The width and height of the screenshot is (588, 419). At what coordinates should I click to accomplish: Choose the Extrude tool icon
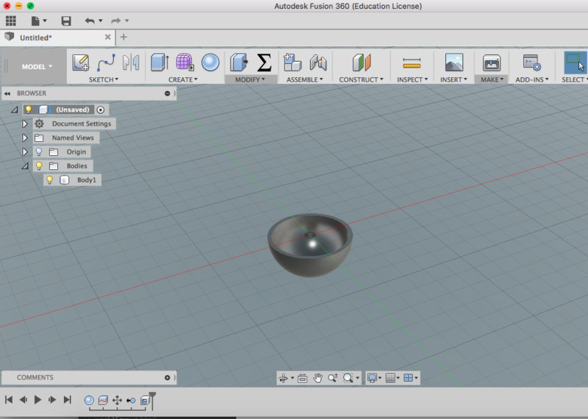click(x=159, y=62)
